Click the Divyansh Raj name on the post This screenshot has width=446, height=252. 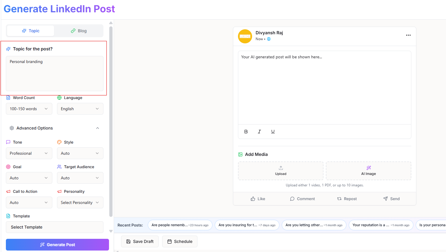coord(269,33)
